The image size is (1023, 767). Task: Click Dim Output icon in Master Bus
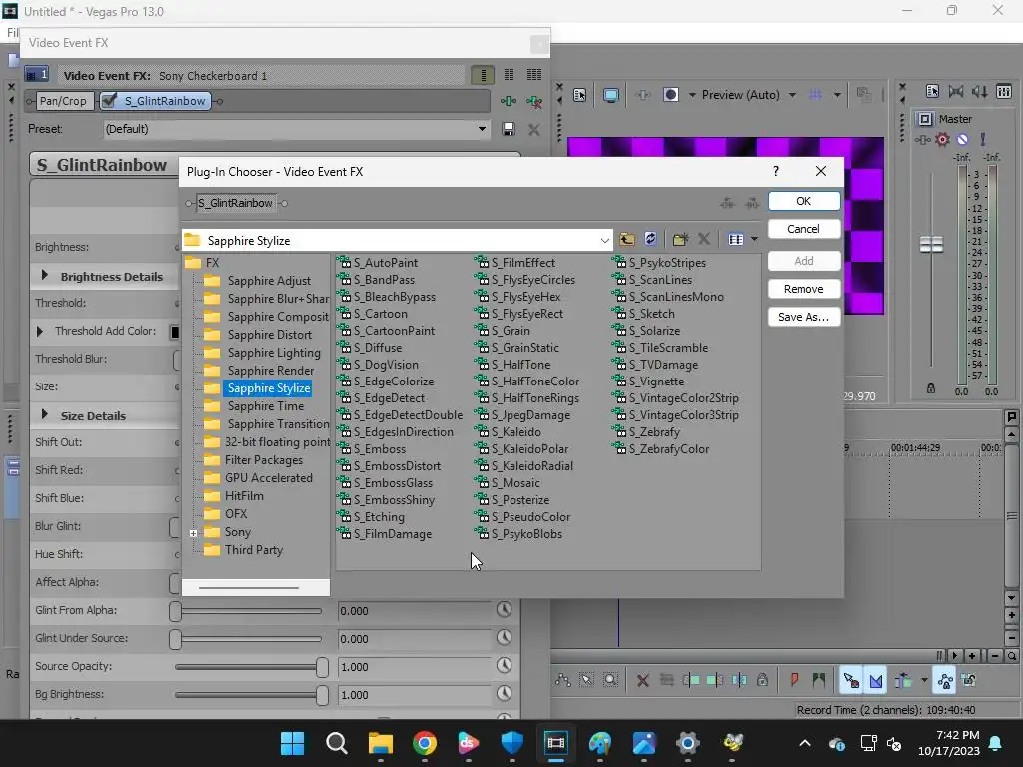pos(979,91)
